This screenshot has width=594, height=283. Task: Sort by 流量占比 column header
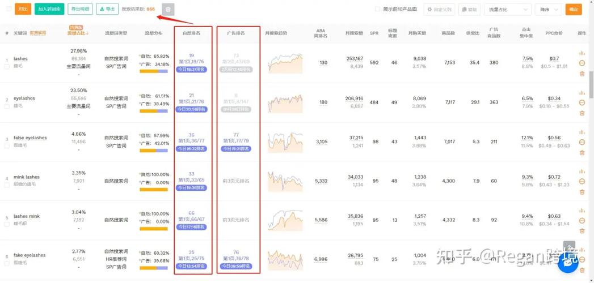pyautogui.click(x=78, y=33)
